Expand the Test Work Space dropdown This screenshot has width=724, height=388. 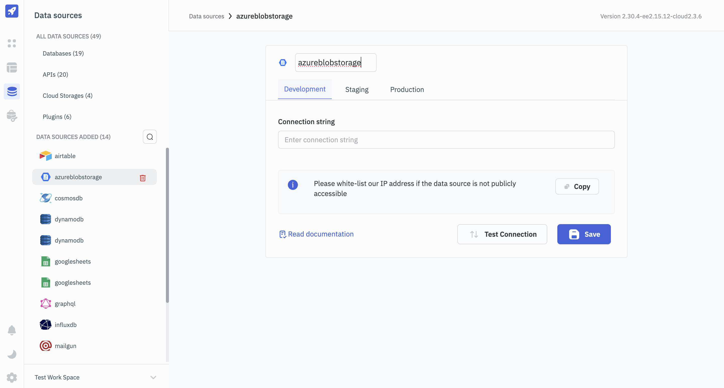pyautogui.click(x=153, y=377)
